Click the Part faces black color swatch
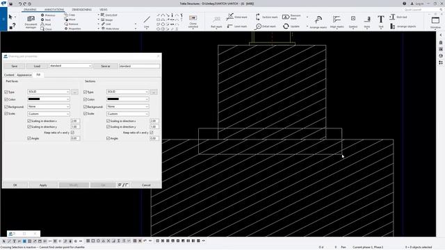Screen dimensions: 445x250 pos(34,99)
